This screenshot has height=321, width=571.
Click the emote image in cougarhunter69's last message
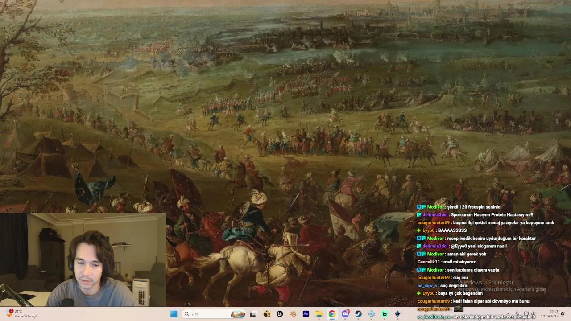459,309
